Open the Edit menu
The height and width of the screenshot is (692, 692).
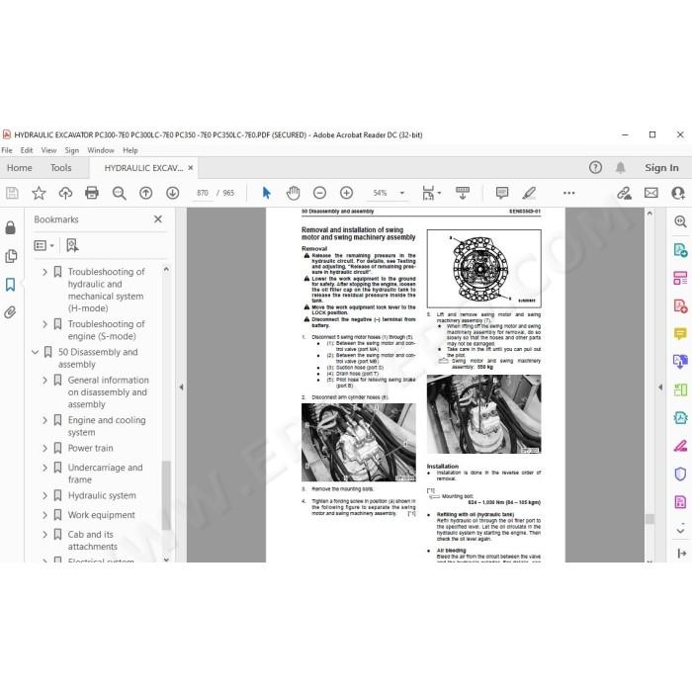tap(27, 150)
